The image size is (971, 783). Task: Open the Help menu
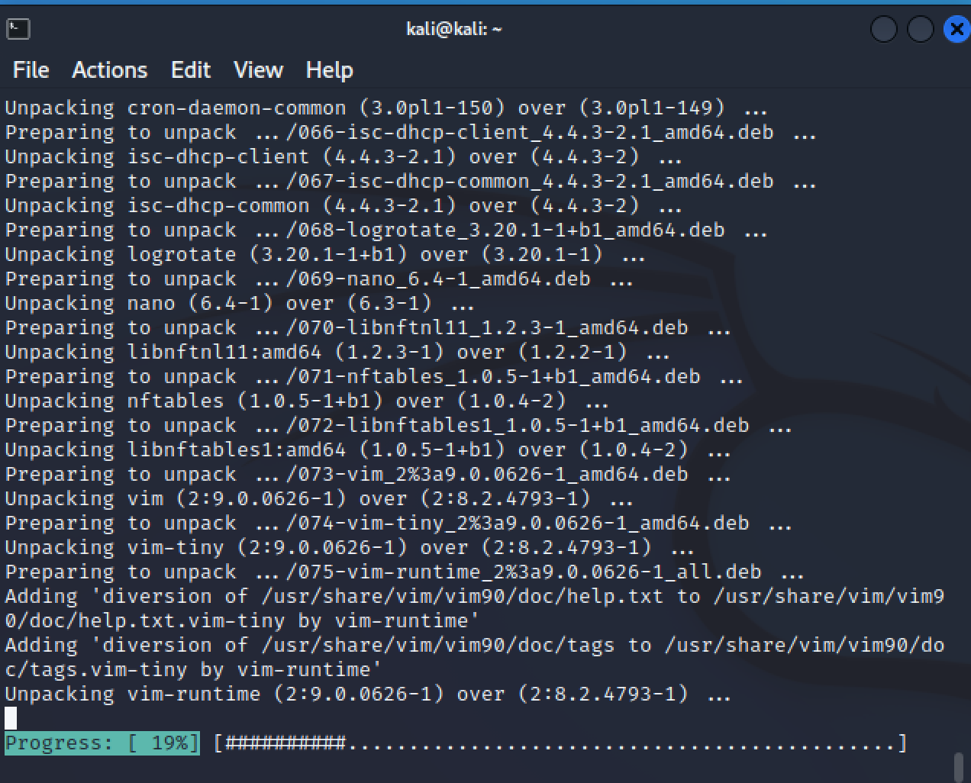(x=329, y=70)
